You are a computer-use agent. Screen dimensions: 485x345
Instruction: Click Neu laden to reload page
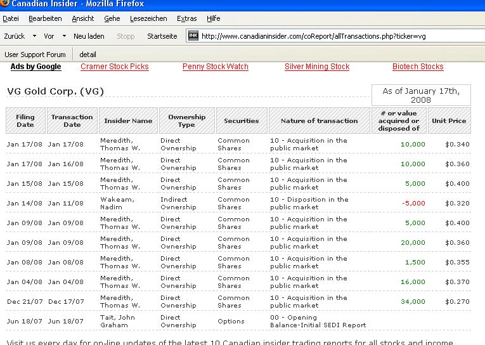tap(89, 36)
